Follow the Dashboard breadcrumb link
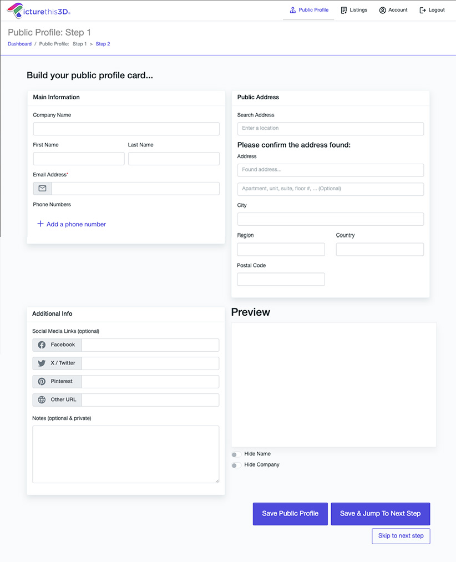 click(x=19, y=44)
